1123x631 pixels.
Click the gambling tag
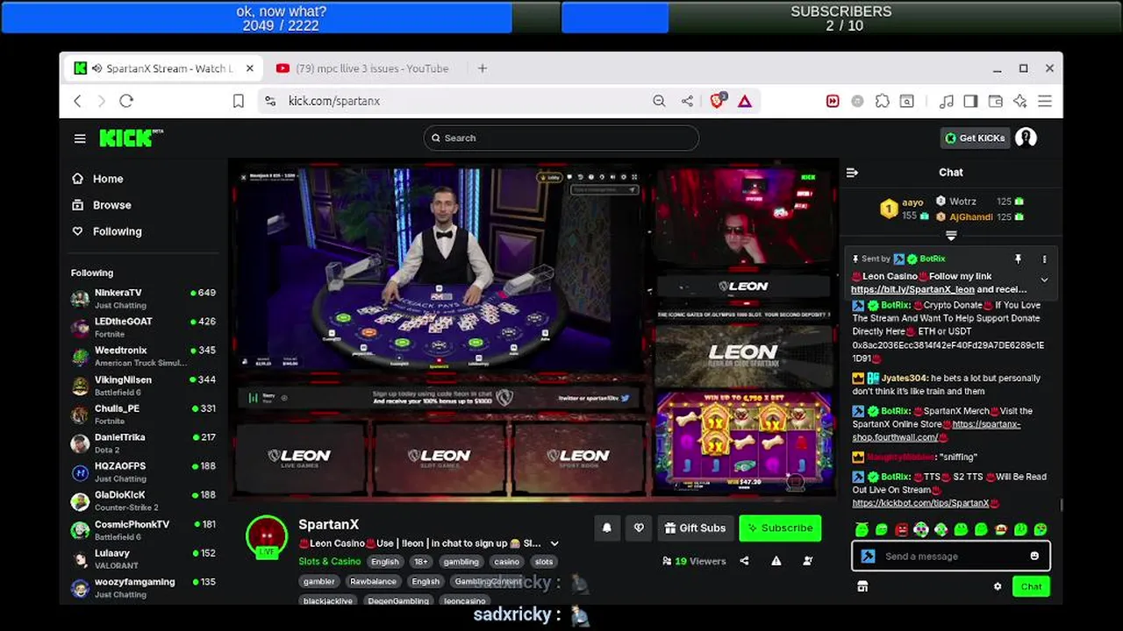pos(461,562)
